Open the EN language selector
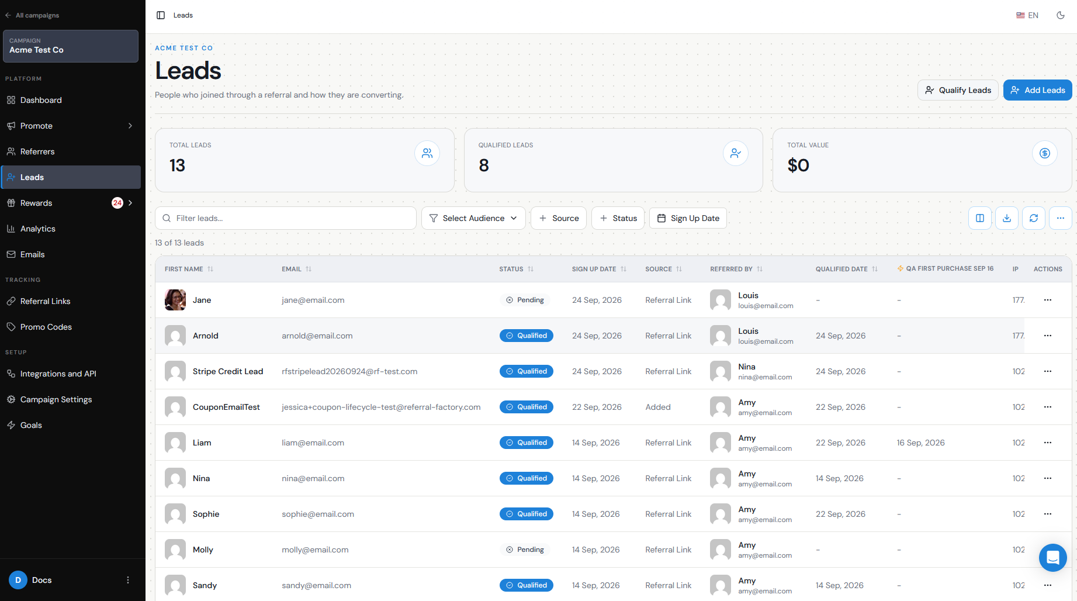 pyautogui.click(x=1027, y=15)
